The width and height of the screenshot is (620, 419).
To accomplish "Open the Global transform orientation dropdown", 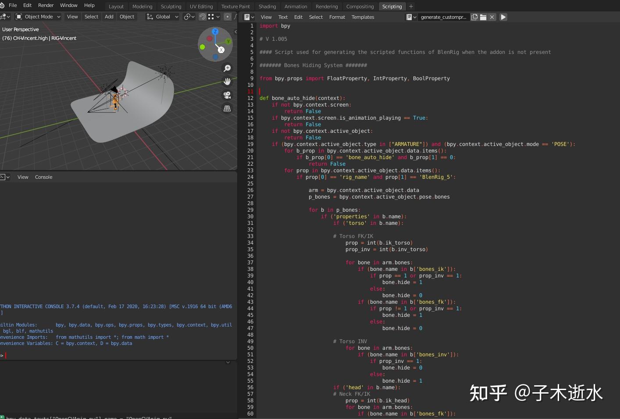I will [163, 17].
